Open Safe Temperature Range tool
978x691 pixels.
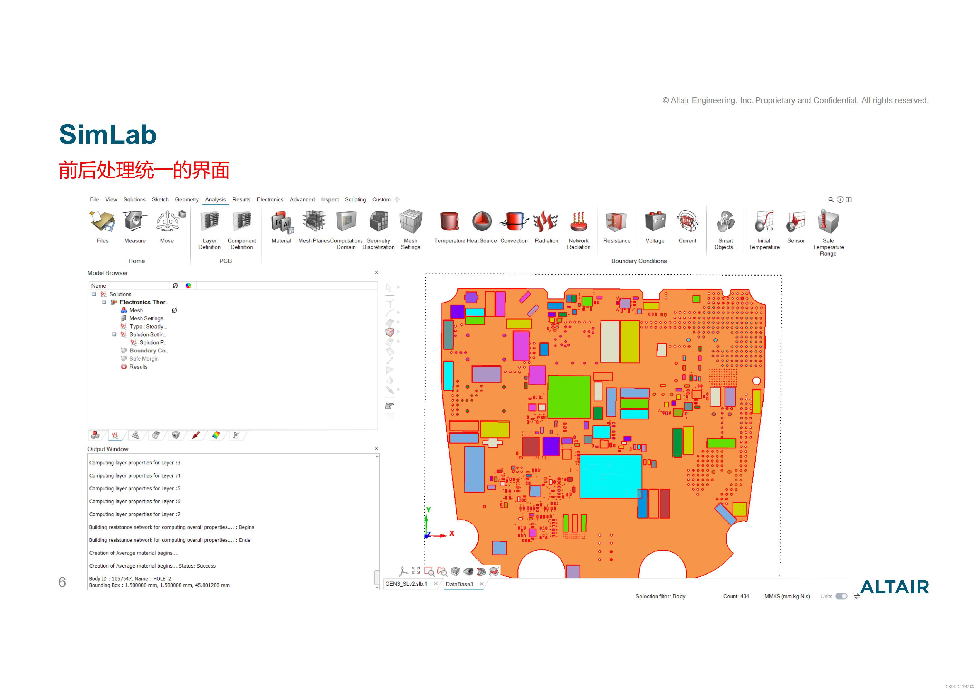pos(829,232)
